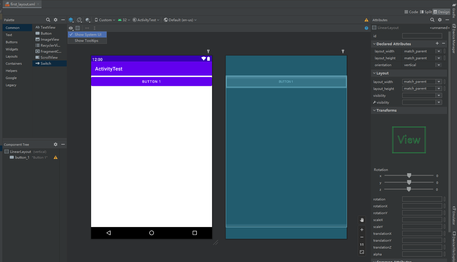Open the view options eye menu
Viewport: 457px width, 262px height.
[71, 28]
